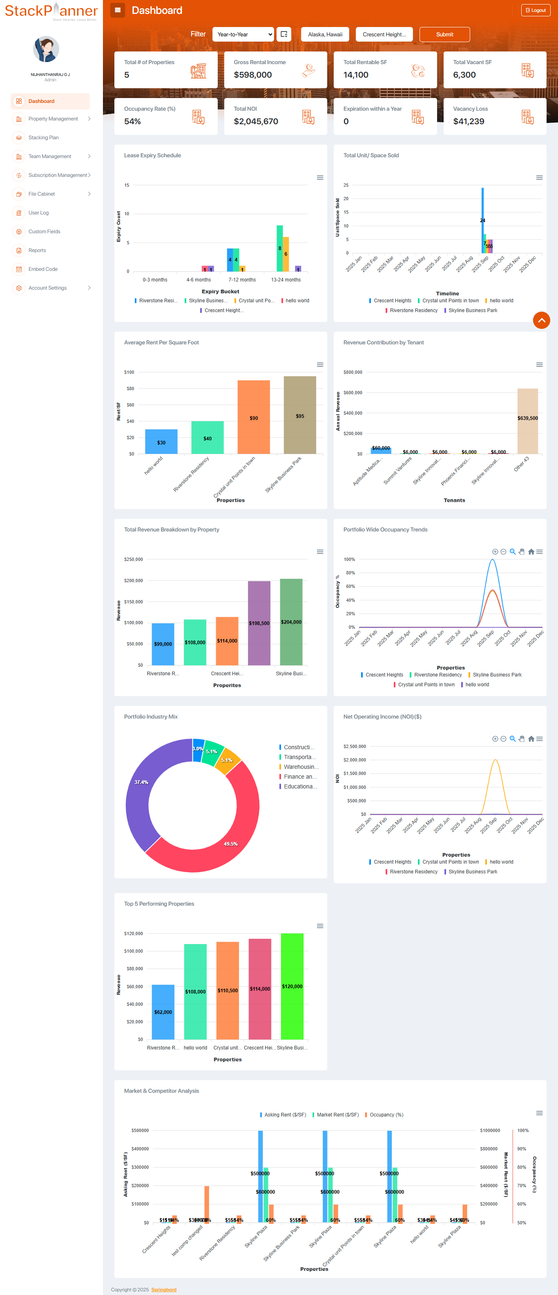Select magnifier zoom tool on Occupancy Trends chart
Screen dimensions: 558x1295
(512, 552)
